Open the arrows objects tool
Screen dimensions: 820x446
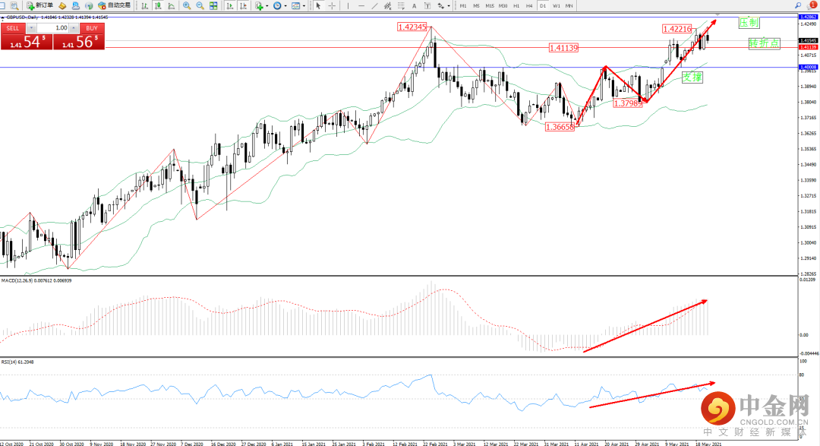441,6
